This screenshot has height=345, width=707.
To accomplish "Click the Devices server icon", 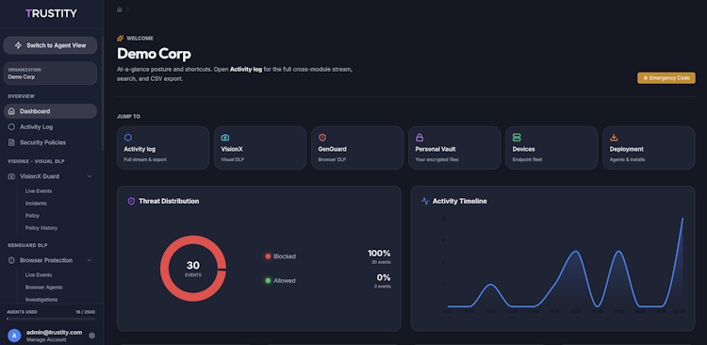I will 517,138.
